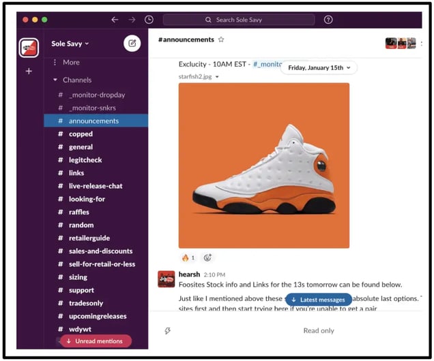The height and width of the screenshot is (361, 434).
Task: Click the Search Sole Savy field
Action: click(239, 20)
